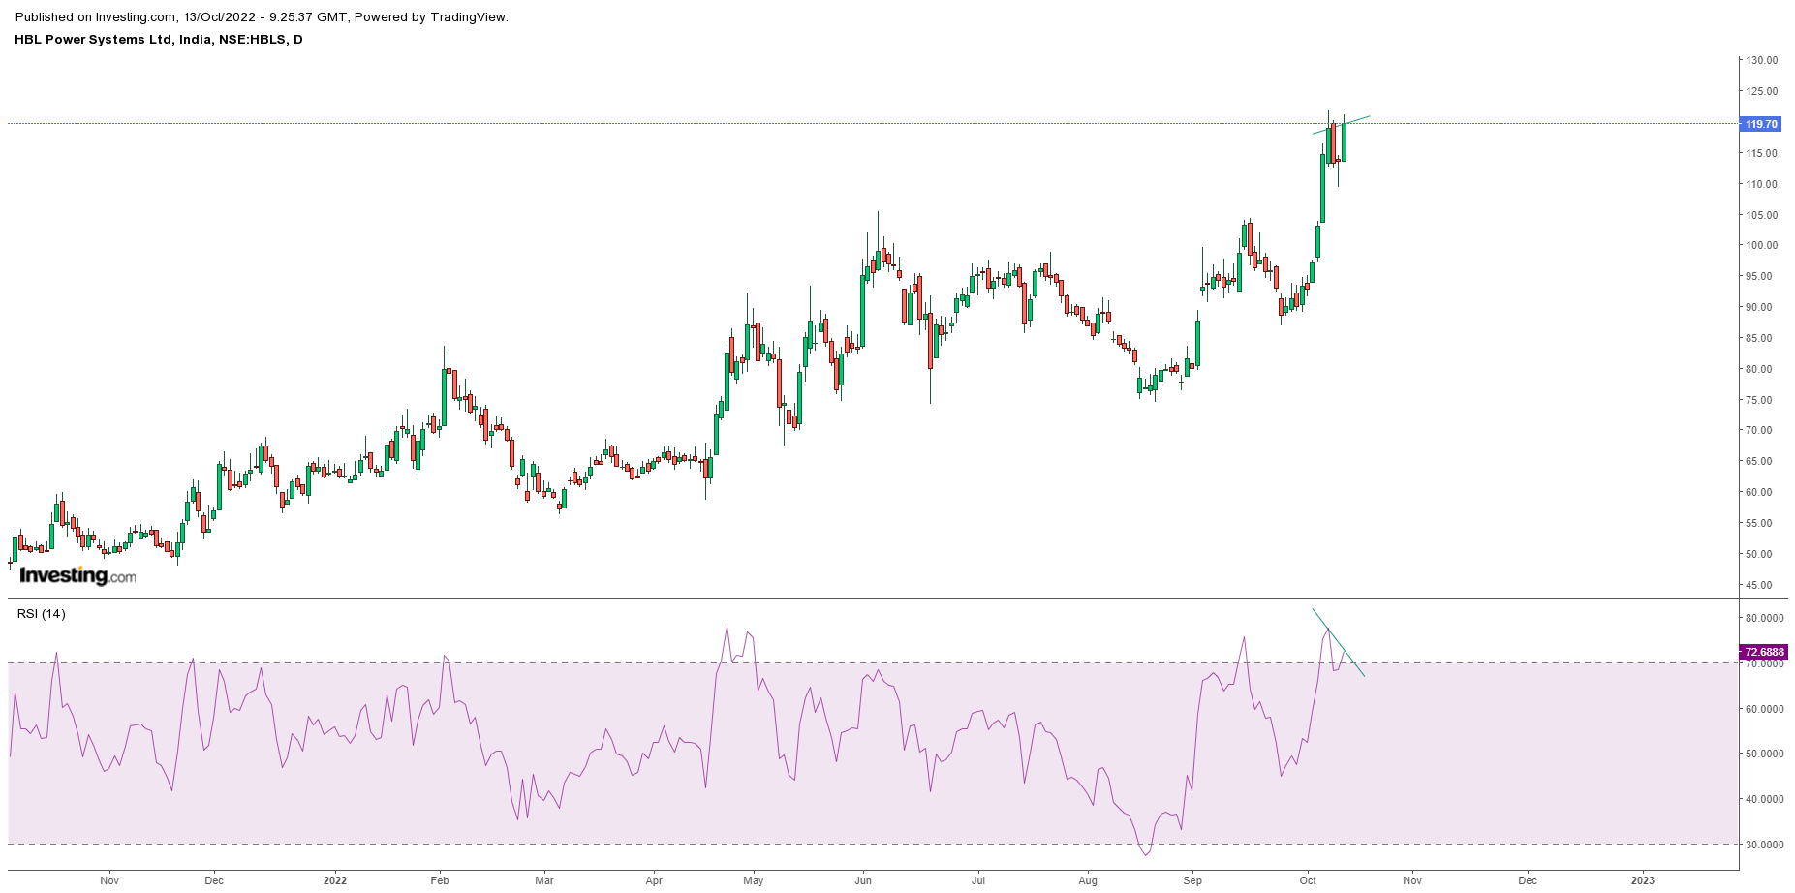Click the RSI (14) indicator label

click(41, 613)
